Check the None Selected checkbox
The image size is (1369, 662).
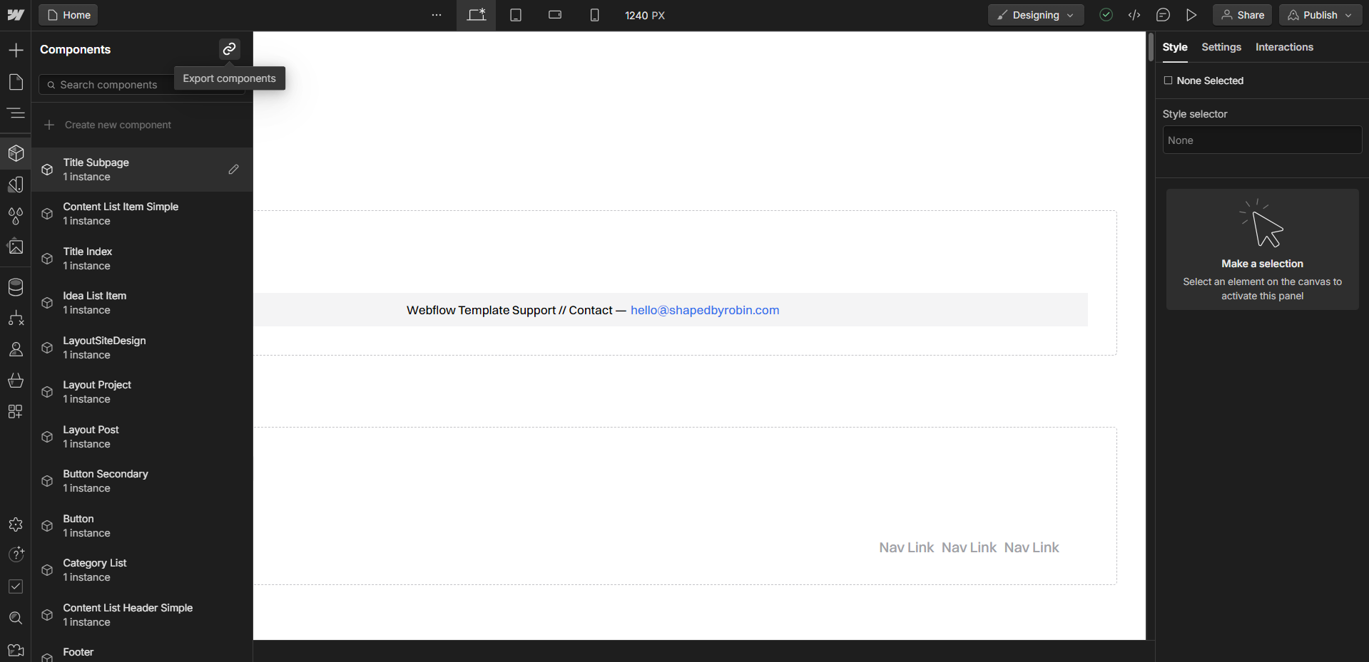click(1168, 81)
